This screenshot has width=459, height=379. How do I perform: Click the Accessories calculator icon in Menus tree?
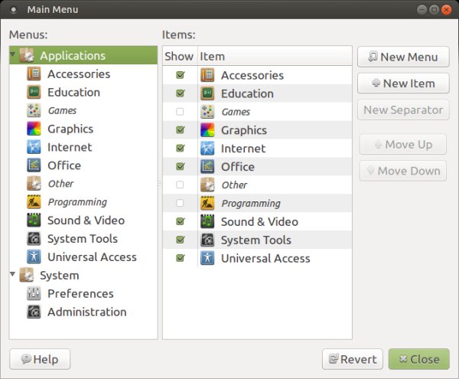[34, 74]
